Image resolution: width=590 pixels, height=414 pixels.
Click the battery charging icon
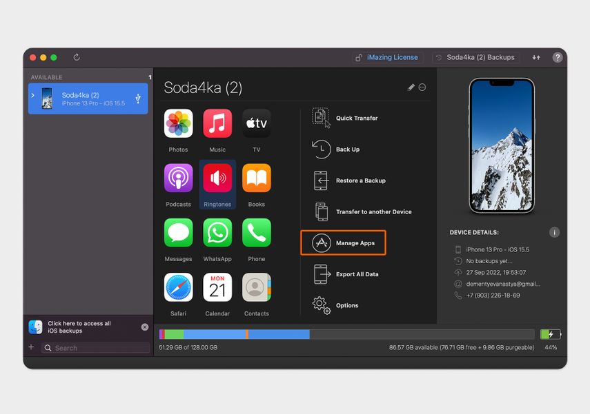point(551,334)
